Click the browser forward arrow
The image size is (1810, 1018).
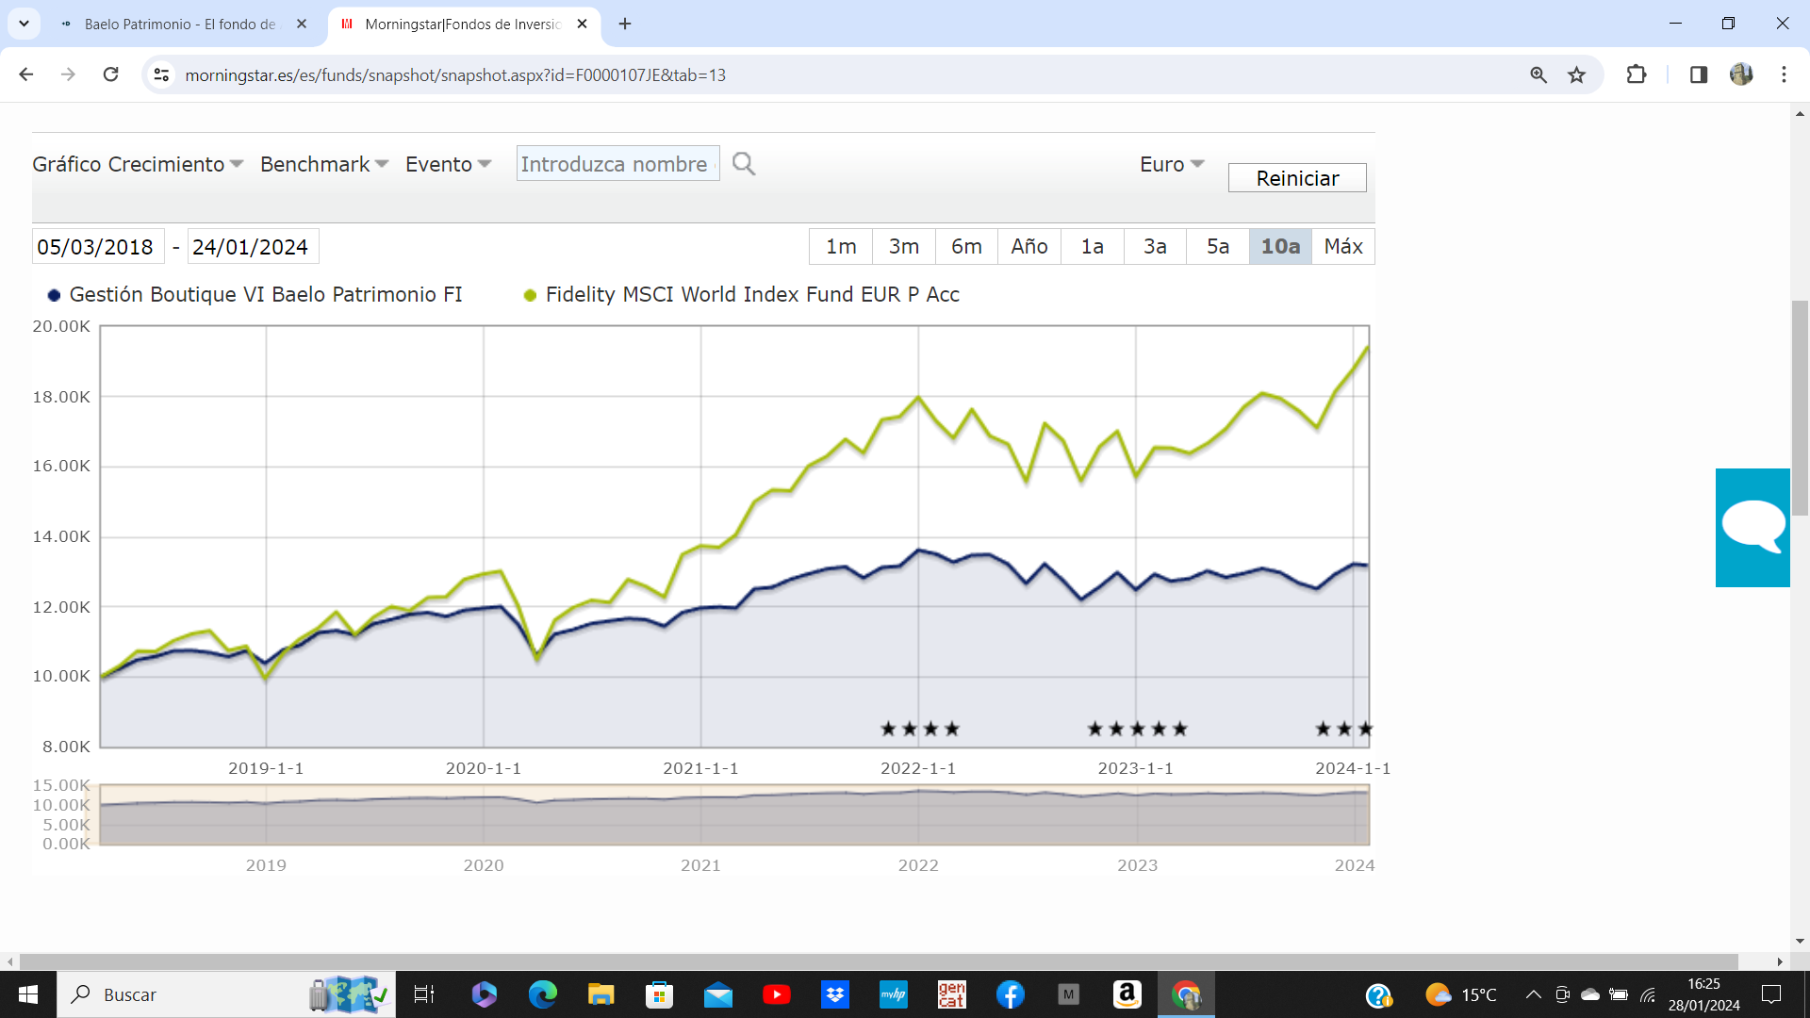[x=68, y=74]
